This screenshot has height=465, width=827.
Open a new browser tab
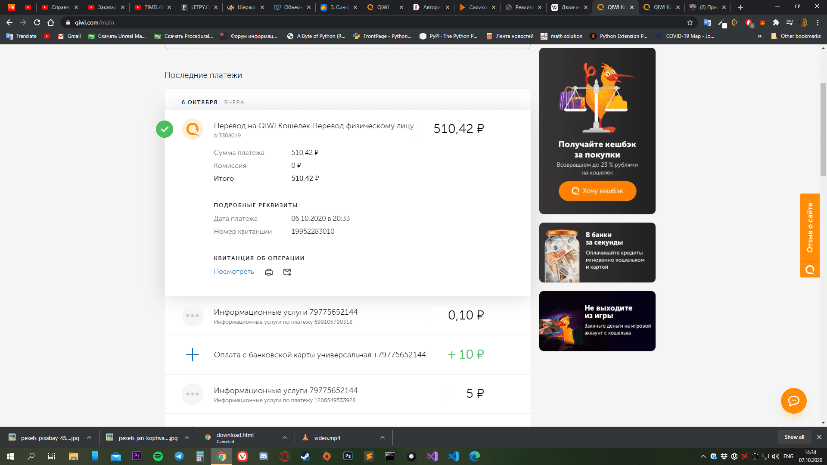pyautogui.click(x=740, y=7)
